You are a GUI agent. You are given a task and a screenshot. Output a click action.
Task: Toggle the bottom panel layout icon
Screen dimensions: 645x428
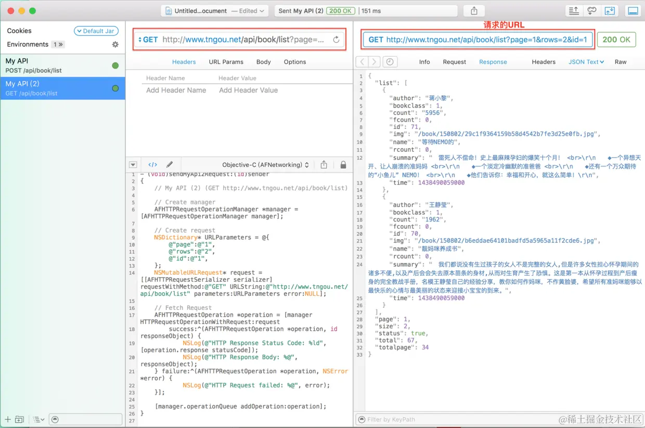click(633, 10)
